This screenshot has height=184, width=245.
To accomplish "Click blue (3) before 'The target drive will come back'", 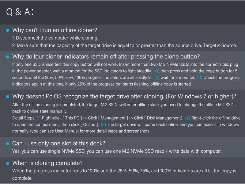I will tap(103, 125).
